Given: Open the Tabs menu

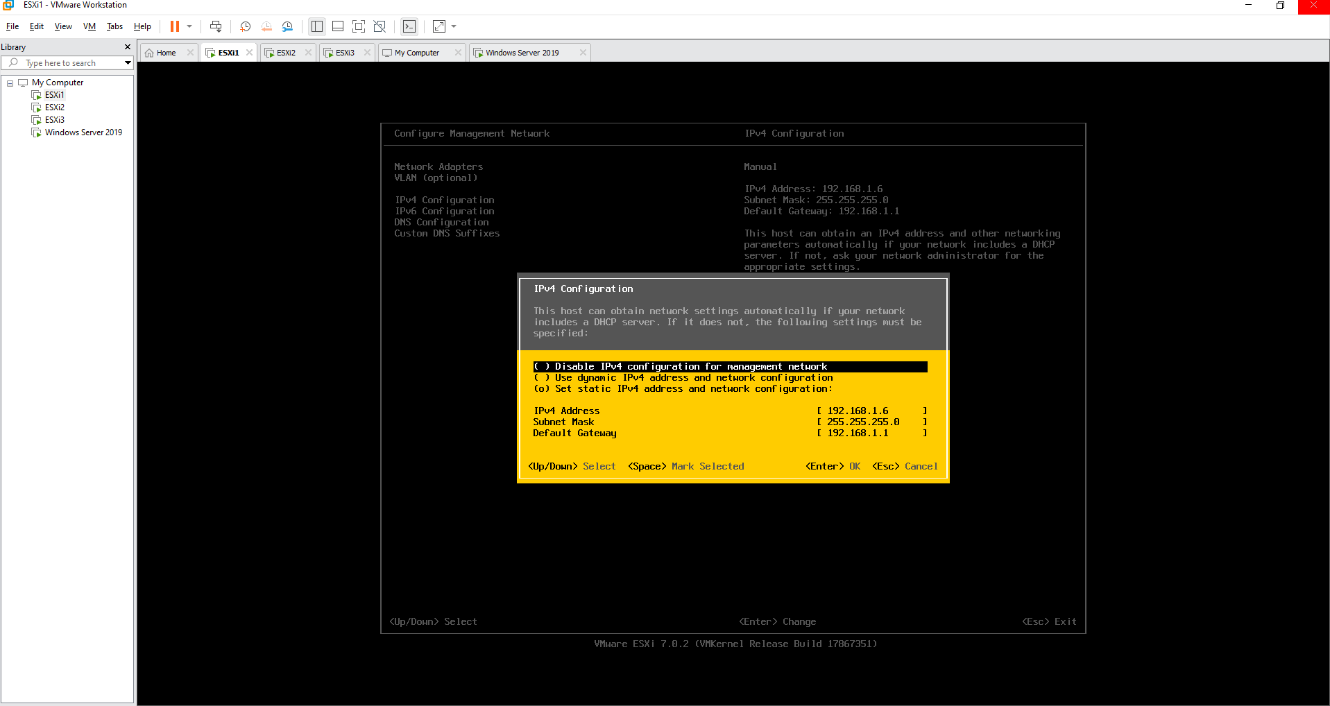Looking at the screenshot, I should click(x=114, y=26).
